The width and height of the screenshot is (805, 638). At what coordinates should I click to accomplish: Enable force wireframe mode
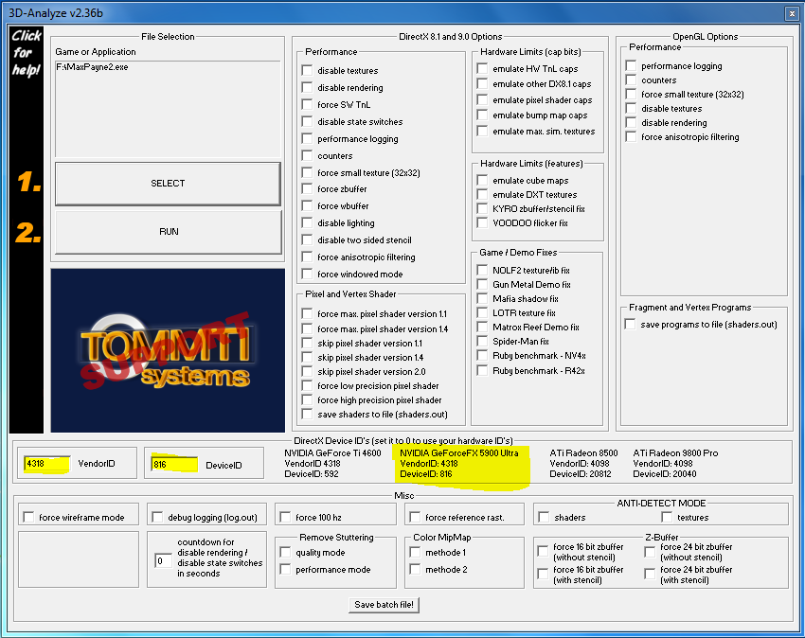click(x=28, y=517)
